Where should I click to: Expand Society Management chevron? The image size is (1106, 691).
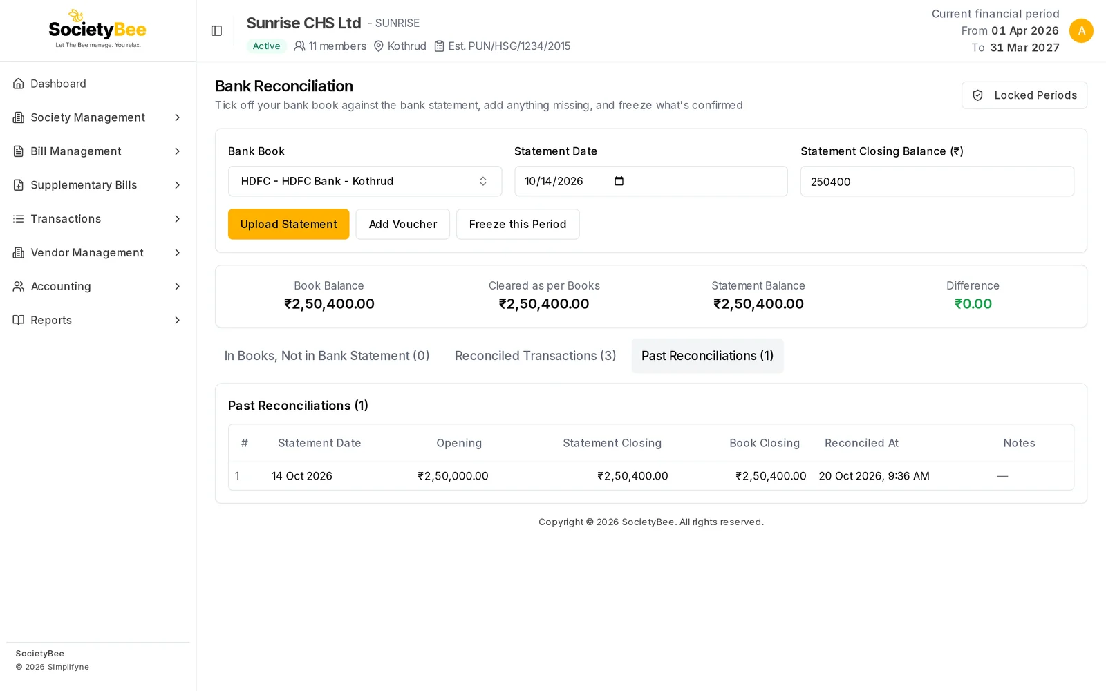pyautogui.click(x=178, y=117)
